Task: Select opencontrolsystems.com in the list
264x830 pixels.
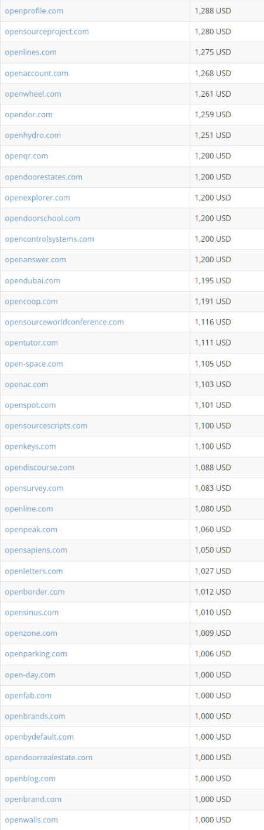Action: 49,239
